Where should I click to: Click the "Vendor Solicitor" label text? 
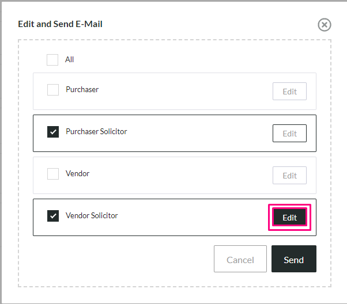92,215
